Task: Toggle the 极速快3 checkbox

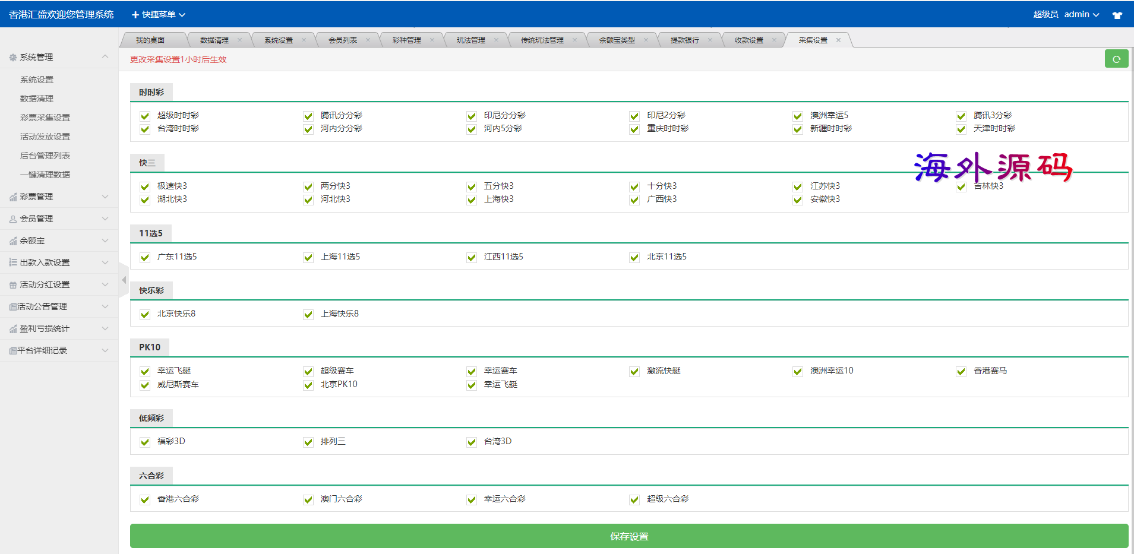Action: point(145,186)
